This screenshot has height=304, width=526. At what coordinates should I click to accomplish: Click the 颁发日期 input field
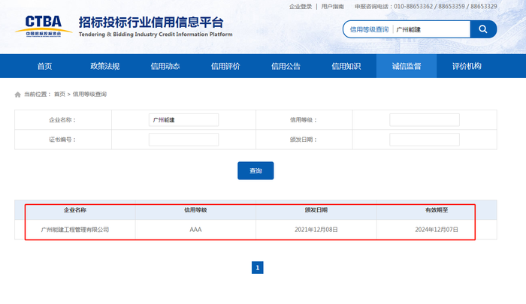click(x=424, y=140)
